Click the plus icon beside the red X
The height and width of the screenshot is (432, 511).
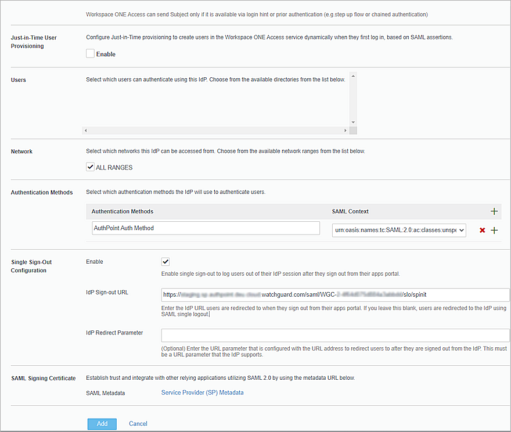494,231
